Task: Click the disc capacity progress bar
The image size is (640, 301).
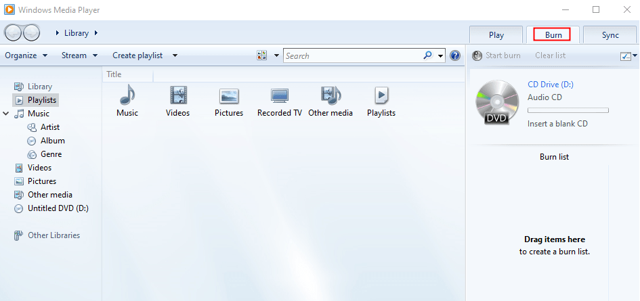Action: [568, 110]
